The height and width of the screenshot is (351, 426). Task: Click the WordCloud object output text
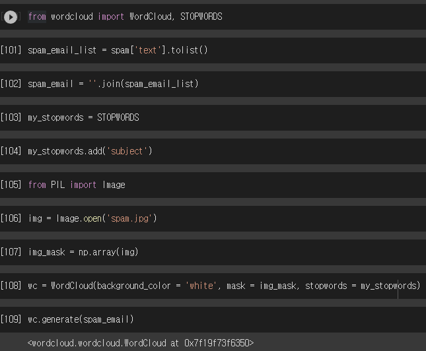click(x=141, y=343)
